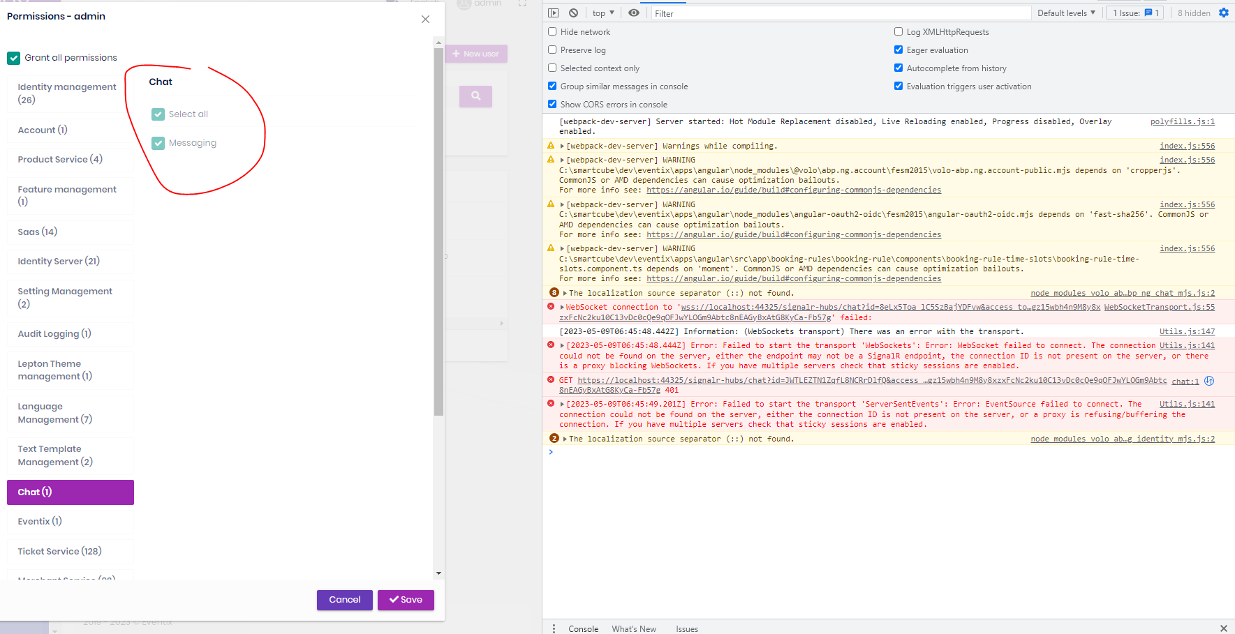
Task: Clear the console with the ban icon
Action: 573,13
